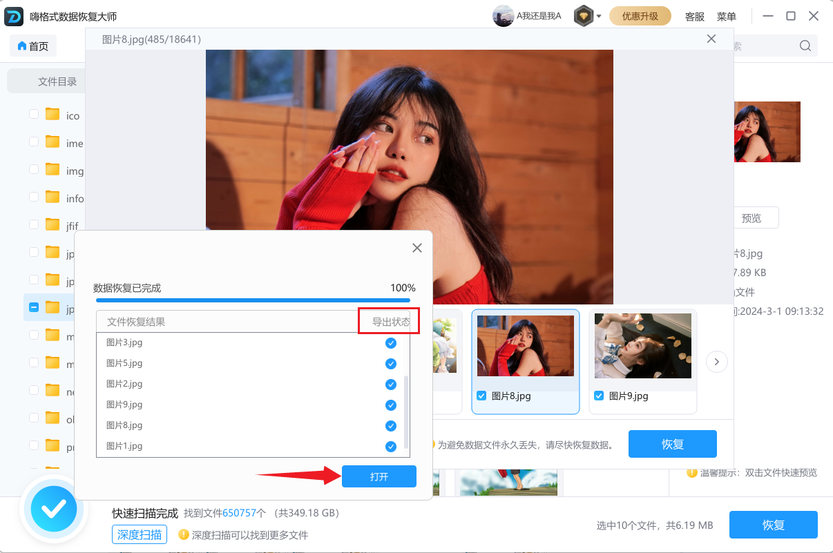Open the 菜单 menu

coord(726,16)
